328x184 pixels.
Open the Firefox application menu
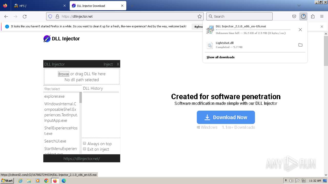[322, 16]
